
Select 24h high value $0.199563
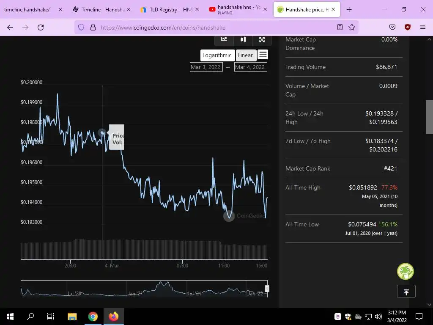[383, 122]
